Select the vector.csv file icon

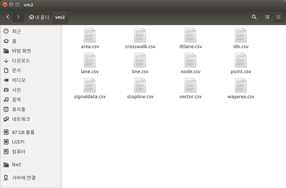190,85
